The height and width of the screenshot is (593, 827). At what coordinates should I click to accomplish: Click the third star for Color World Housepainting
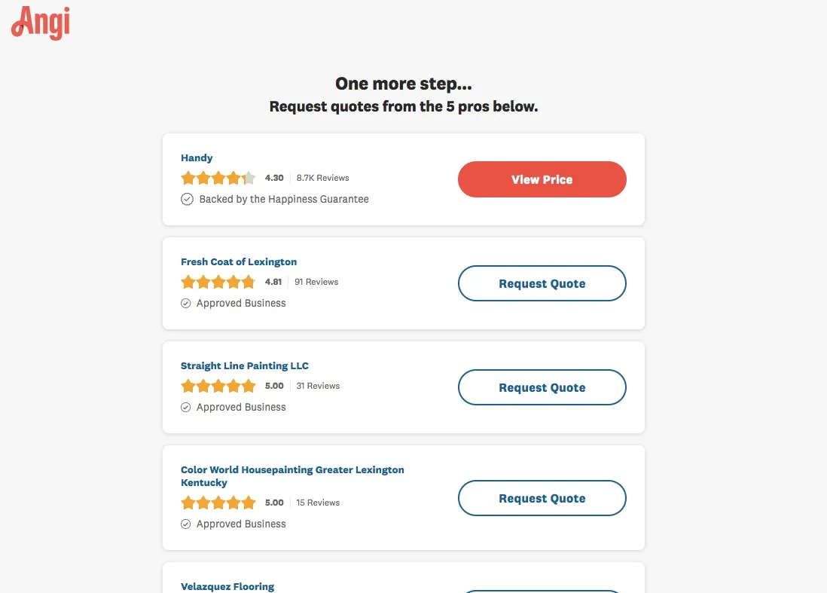(218, 502)
